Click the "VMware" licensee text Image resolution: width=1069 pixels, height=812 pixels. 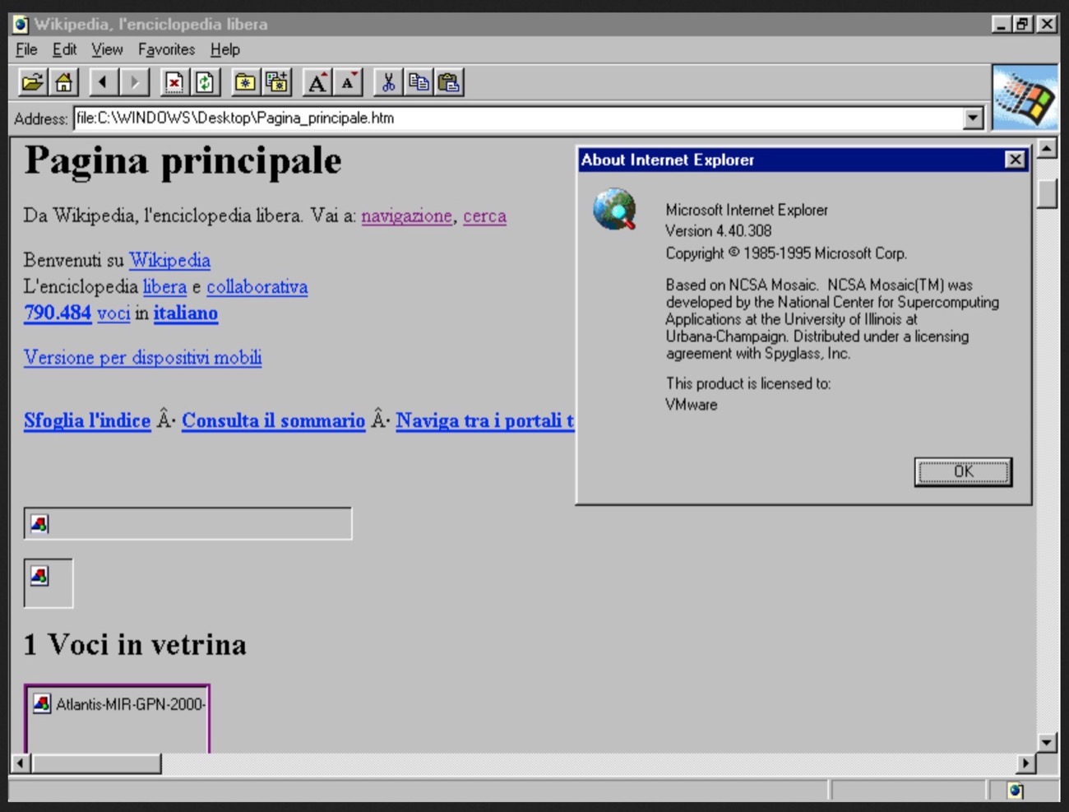coord(692,405)
